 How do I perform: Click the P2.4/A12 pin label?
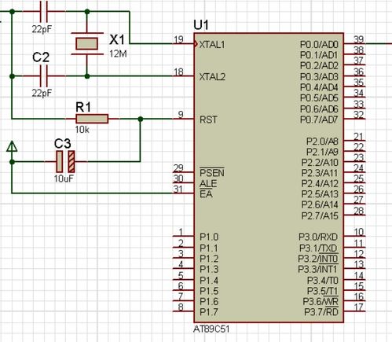tap(320, 184)
